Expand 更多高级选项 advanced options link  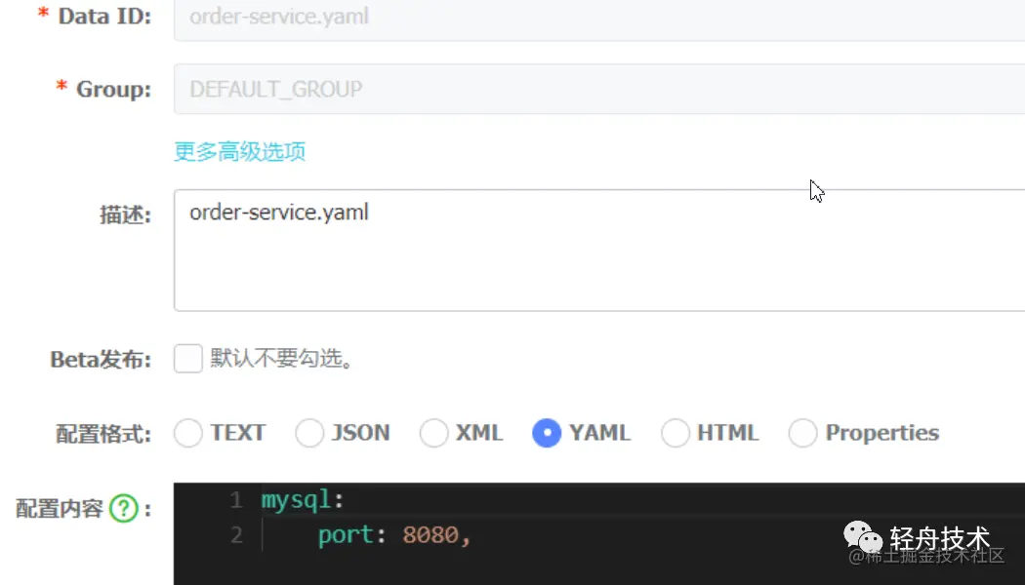click(240, 151)
